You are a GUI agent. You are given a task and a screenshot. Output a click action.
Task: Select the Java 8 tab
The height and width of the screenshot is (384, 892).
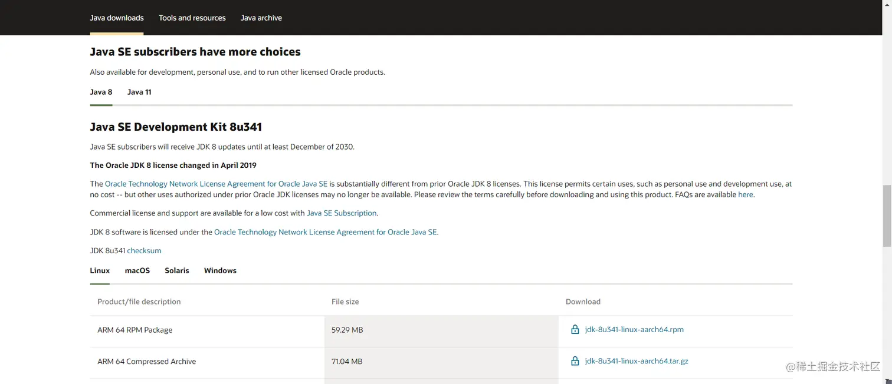tap(101, 92)
